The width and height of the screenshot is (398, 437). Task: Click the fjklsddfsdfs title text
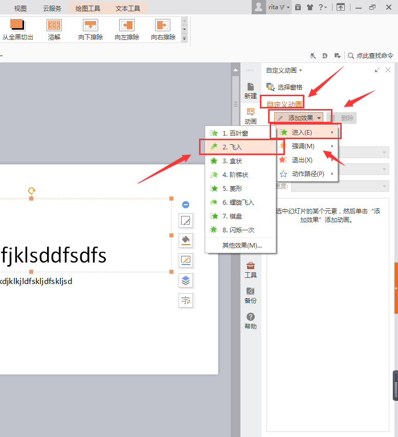[54, 255]
